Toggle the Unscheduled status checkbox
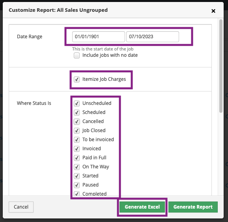 pyautogui.click(x=77, y=103)
